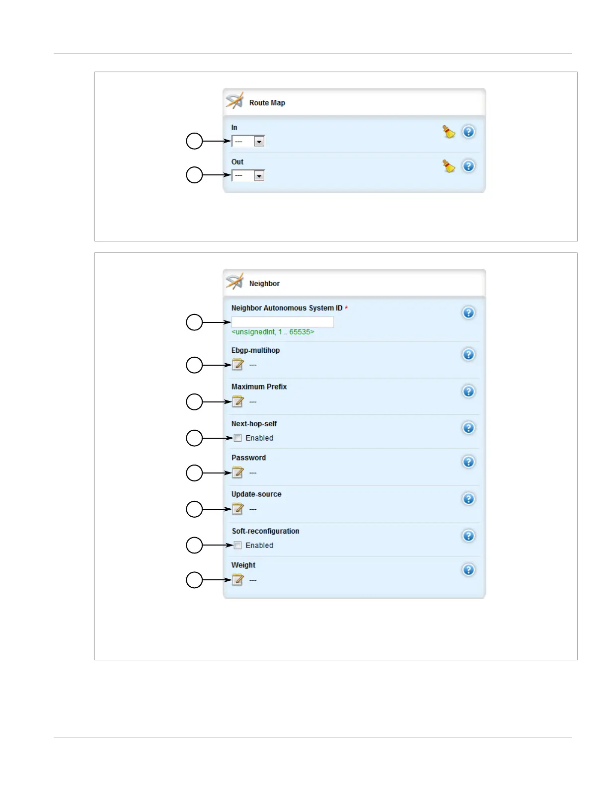Open the In route map dropdown
The width and height of the screenshot is (608, 787).
click(259, 142)
